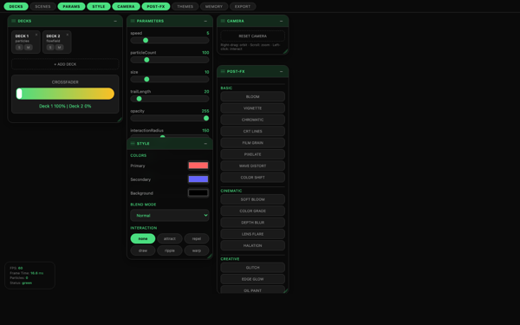The height and width of the screenshot is (325, 520).
Task: Click the trailLength slider track
Action: [170, 99]
